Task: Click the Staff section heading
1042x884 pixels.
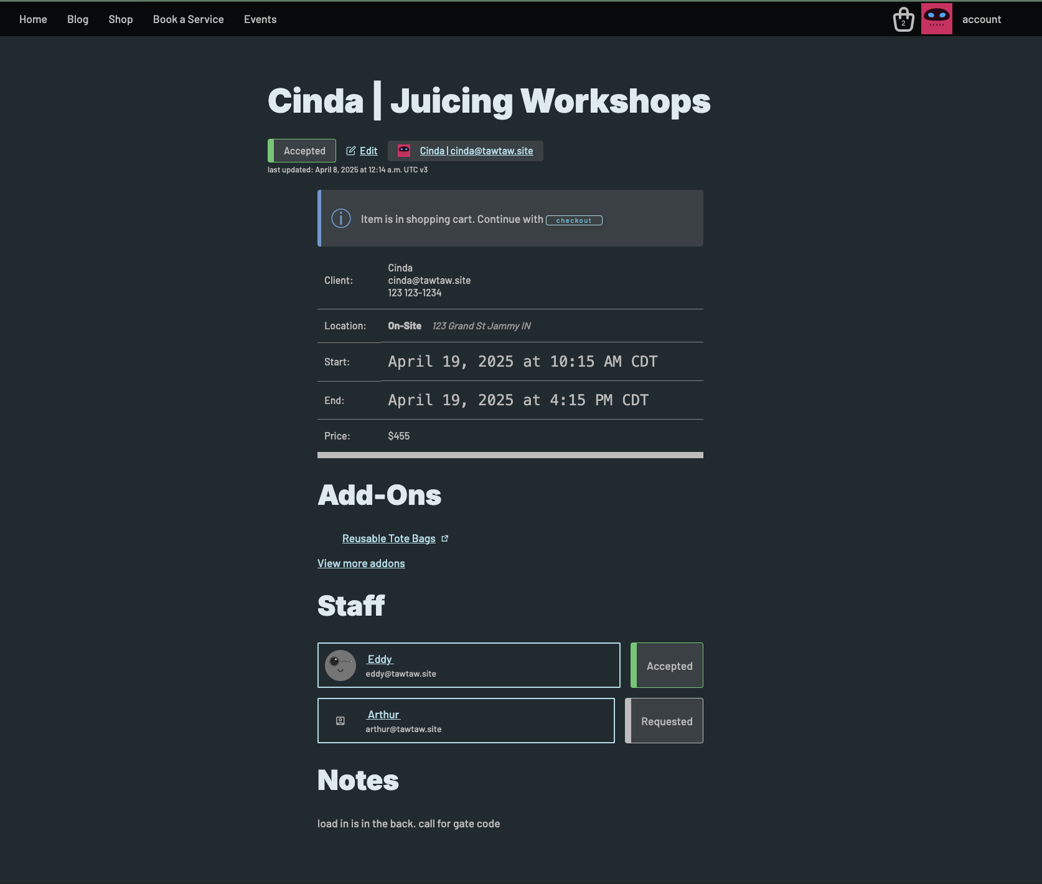Action: (x=351, y=606)
